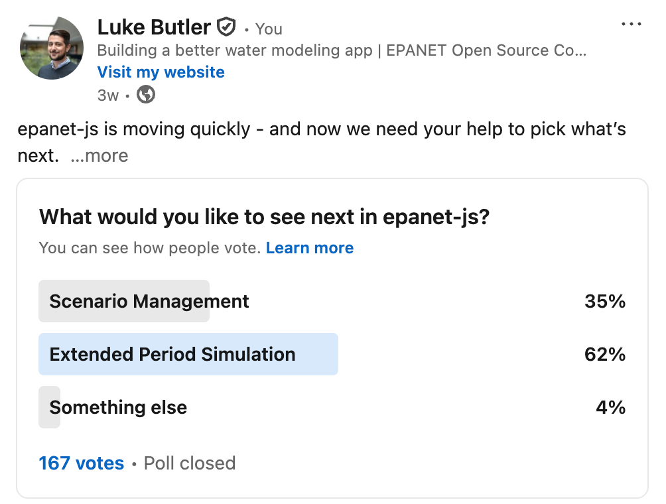This screenshot has height=504, width=666.
Task: Open the globe visibility icon on the post
Action: (x=145, y=95)
